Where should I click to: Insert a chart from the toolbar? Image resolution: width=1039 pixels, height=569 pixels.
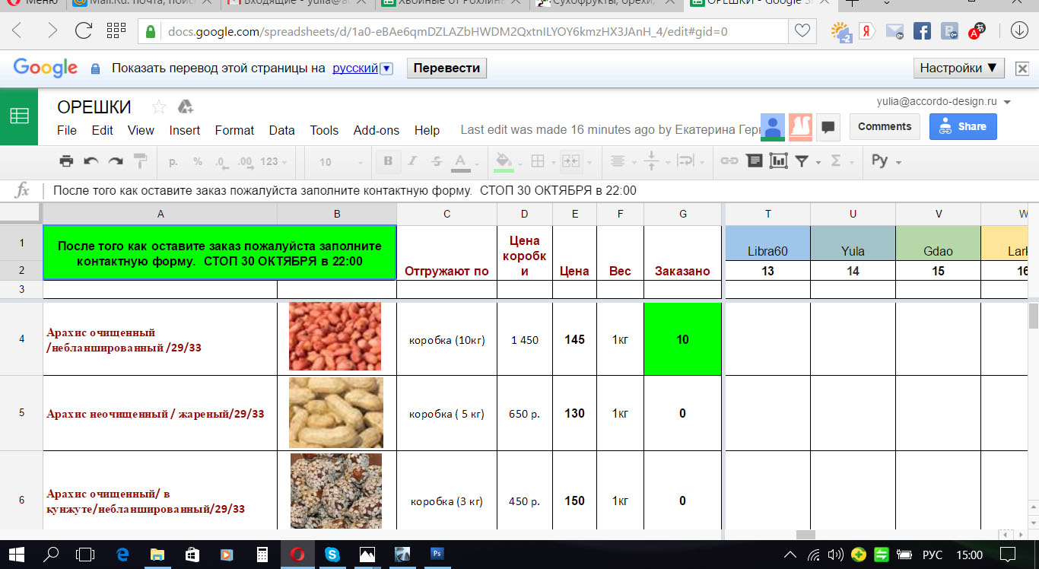click(778, 161)
